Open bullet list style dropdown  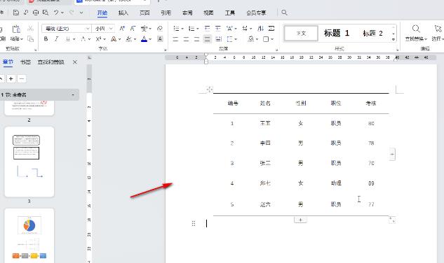(182, 29)
